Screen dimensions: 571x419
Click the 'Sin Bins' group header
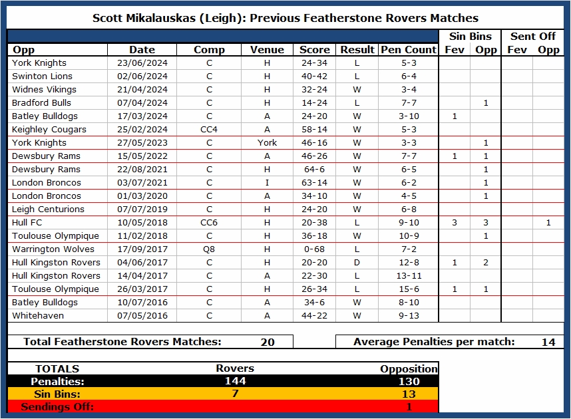point(470,37)
